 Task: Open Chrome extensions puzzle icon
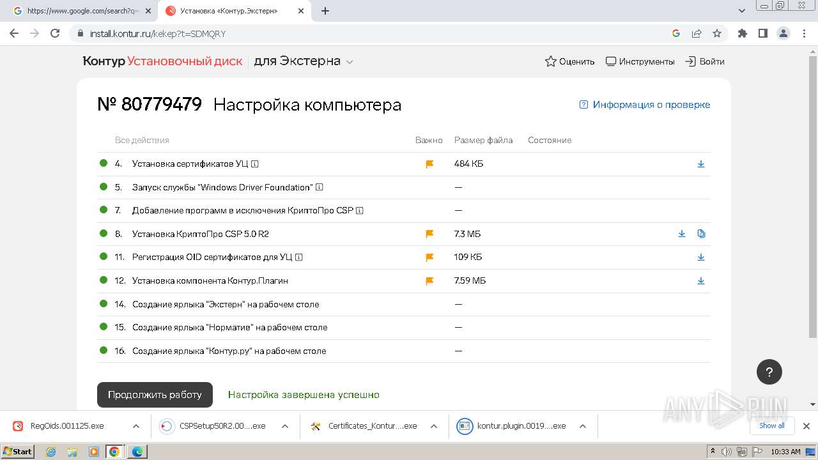pyautogui.click(x=742, y=33)
